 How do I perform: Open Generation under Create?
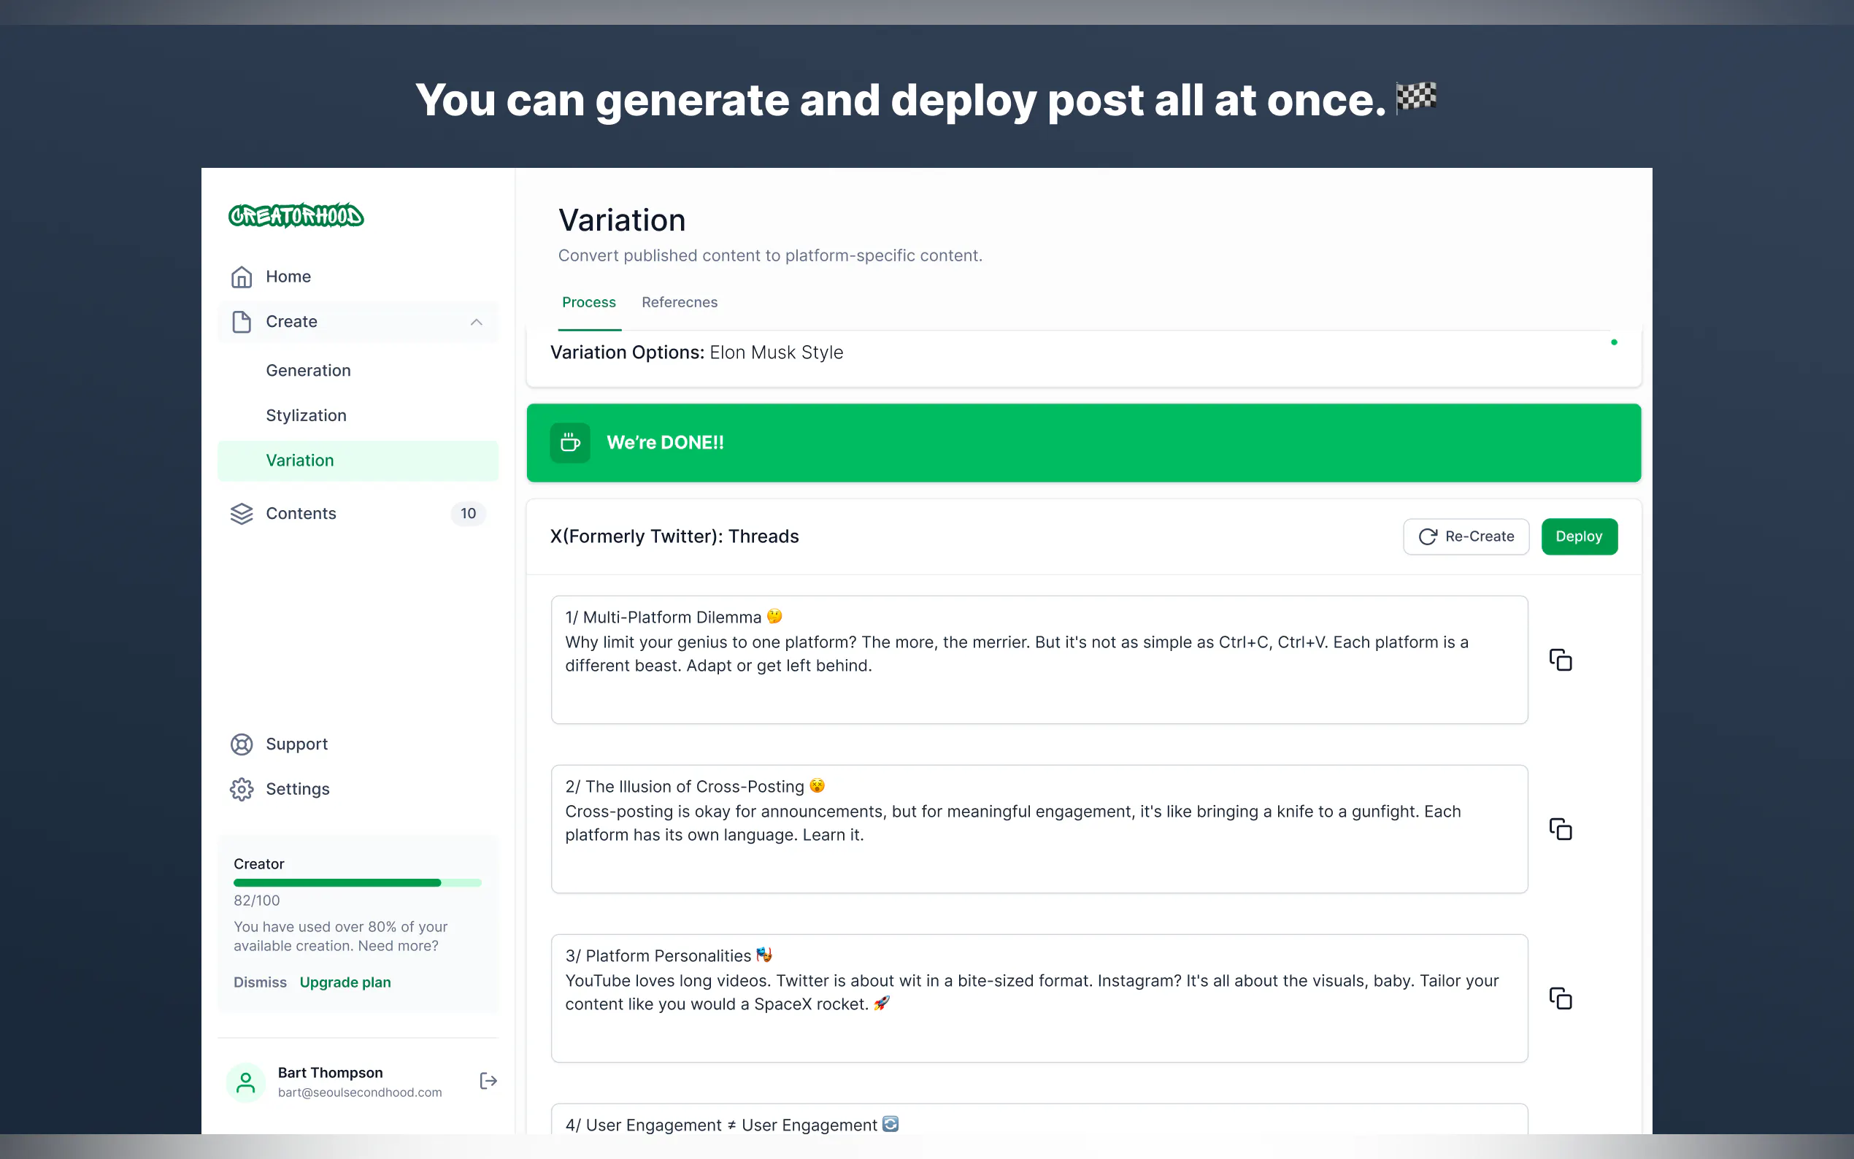pos(308,370)
